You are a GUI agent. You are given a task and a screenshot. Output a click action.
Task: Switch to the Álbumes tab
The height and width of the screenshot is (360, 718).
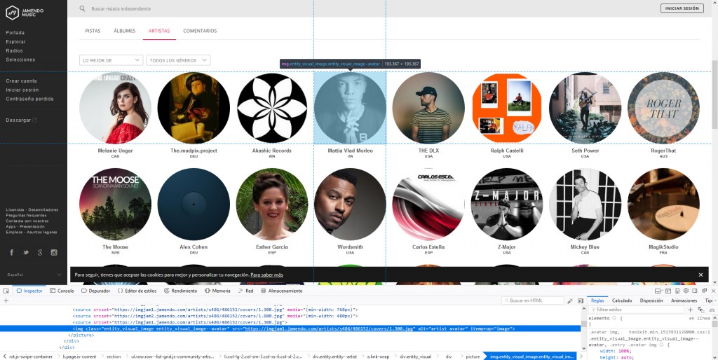(125, 31)
